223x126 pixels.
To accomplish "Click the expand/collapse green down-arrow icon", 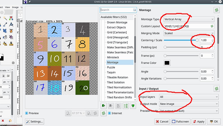I will click(x=133, y=106).
